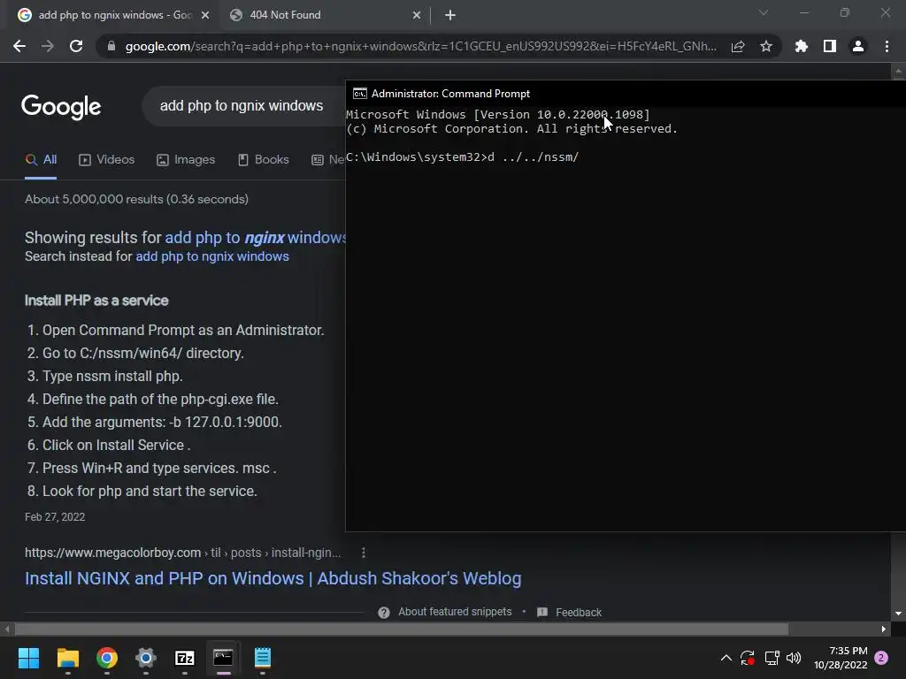Image resolution: width=906 pixels, height=679 pixels.
Task: View site lock information icon
Action: 111,46
